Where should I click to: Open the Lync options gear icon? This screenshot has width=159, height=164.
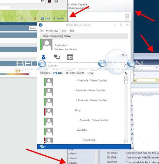(x=123, y=55)
